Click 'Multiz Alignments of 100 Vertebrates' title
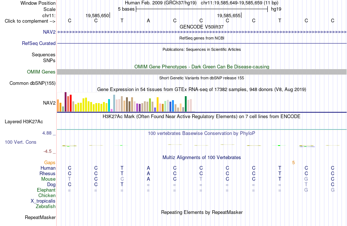This screenshot has width=347, height=226. 202,158
